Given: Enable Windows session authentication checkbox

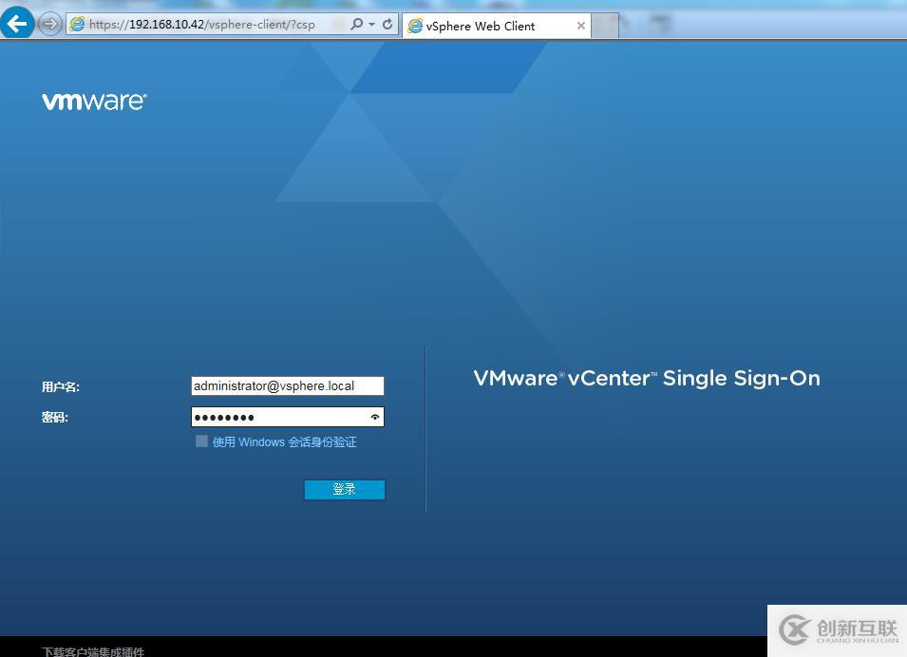Looking at the screenshot, I should [201, 441].
